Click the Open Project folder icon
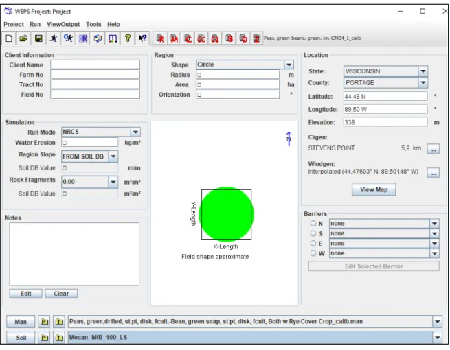450x350 pixels. (x=24, y=38)
